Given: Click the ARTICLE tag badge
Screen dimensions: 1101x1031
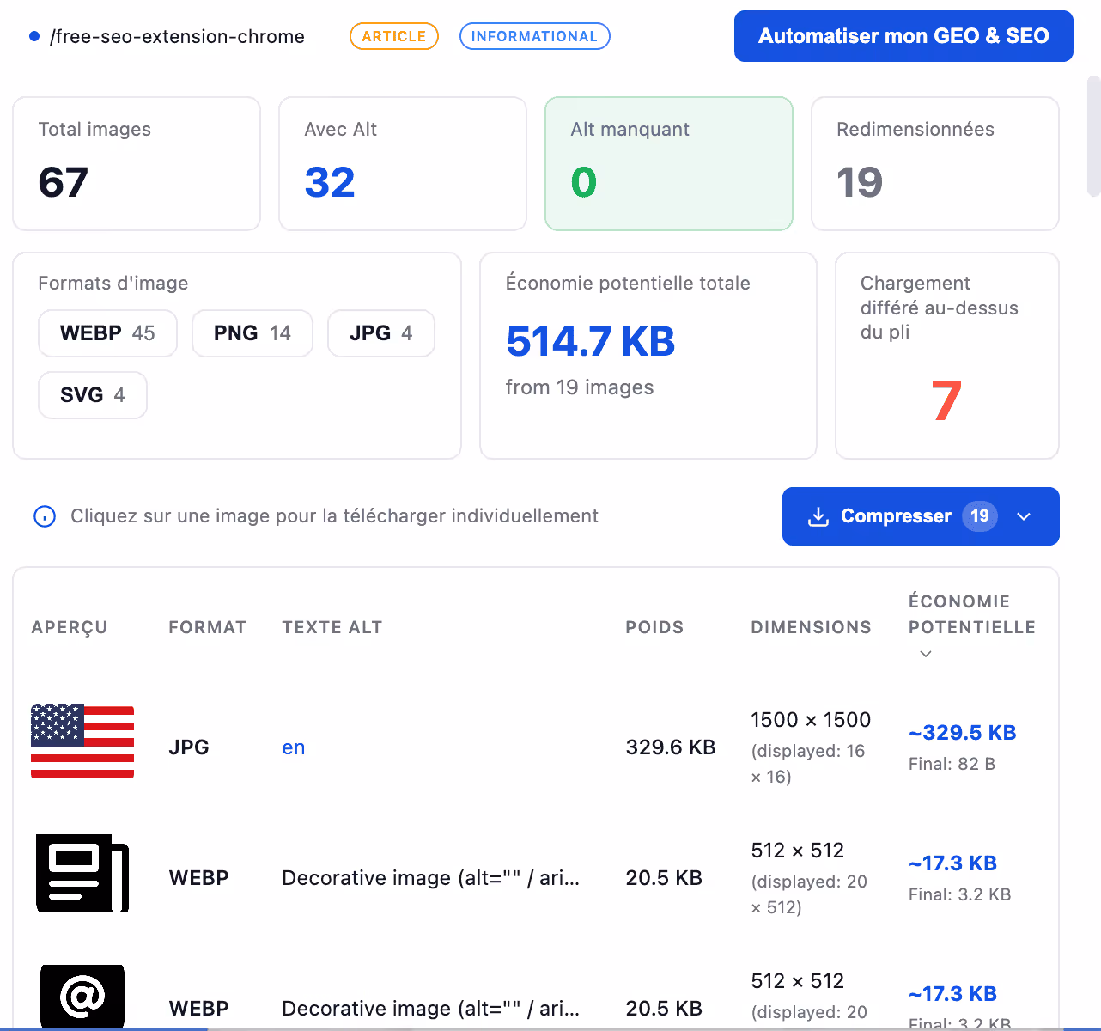Looking at the screenshot, I should 394,36.
